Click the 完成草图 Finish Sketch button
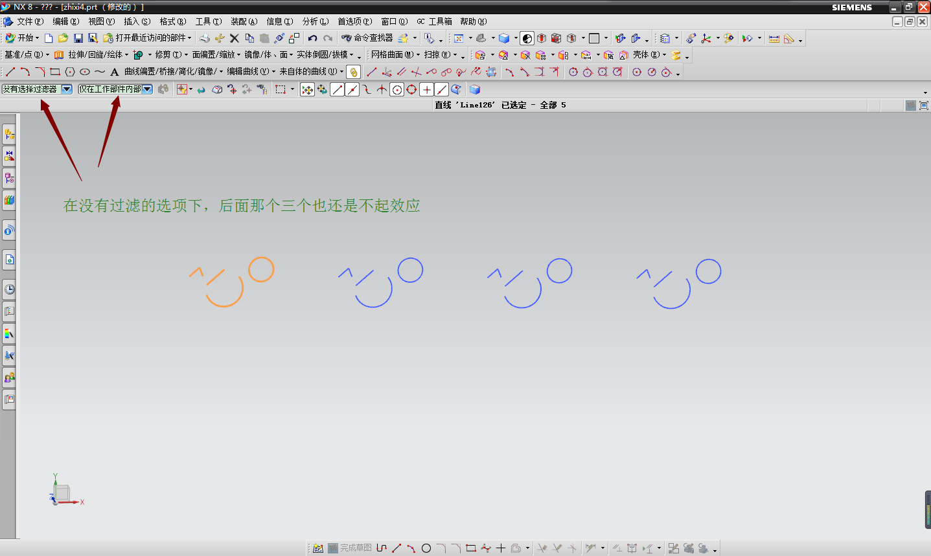Screen dimensions: 931x556 pyautogui.click(x=350, y=548)
